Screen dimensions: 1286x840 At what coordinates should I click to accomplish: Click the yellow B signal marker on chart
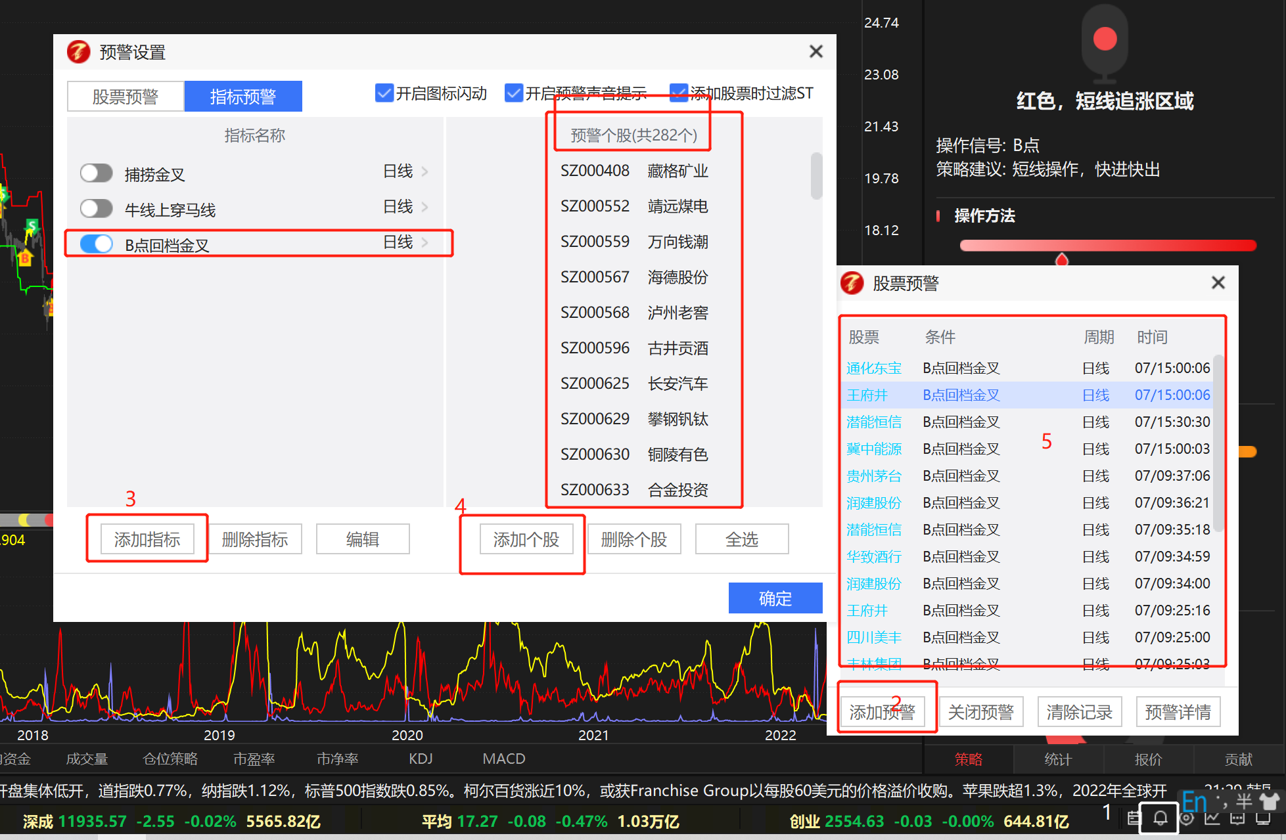click(25, 257)
